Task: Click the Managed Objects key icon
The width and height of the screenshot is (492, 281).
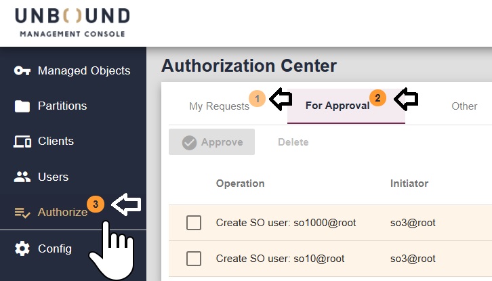Action: [22, 70]
